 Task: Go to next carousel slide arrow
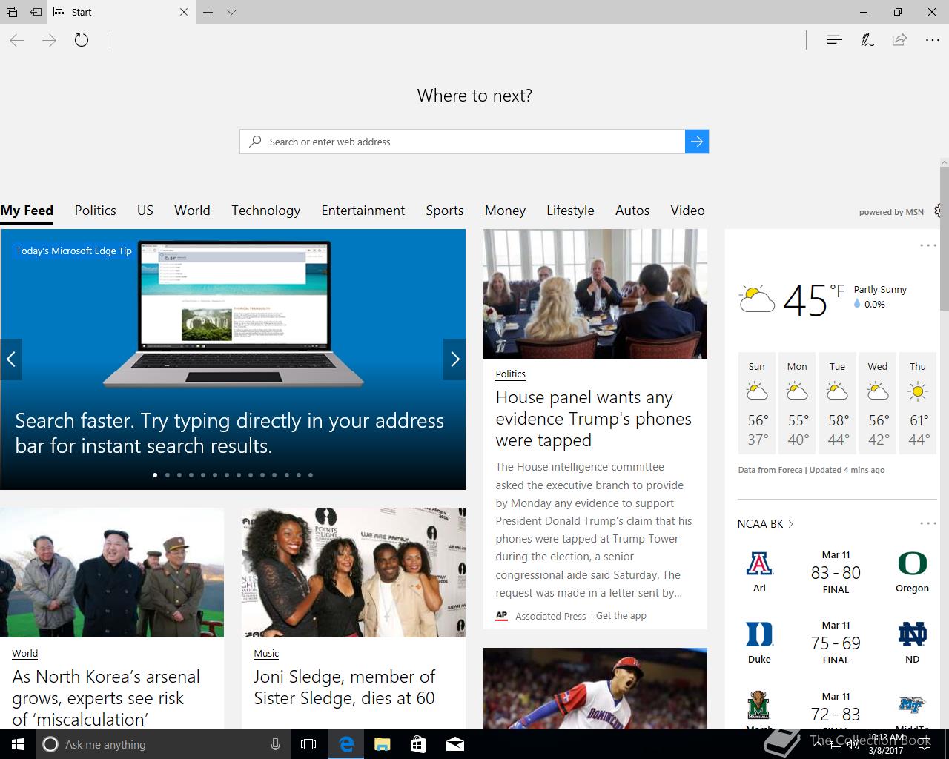pos(454,359)
